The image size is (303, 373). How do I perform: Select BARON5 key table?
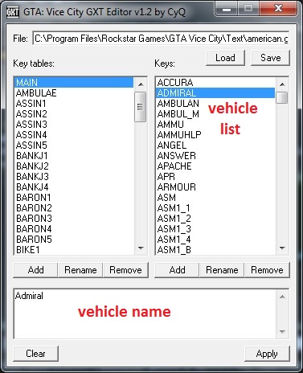74,239
